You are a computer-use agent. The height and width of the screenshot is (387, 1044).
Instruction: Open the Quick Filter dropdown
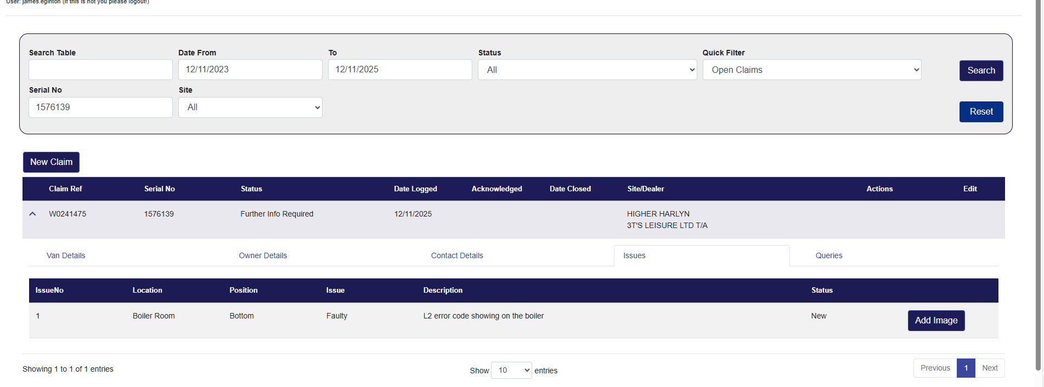(811, 70)
